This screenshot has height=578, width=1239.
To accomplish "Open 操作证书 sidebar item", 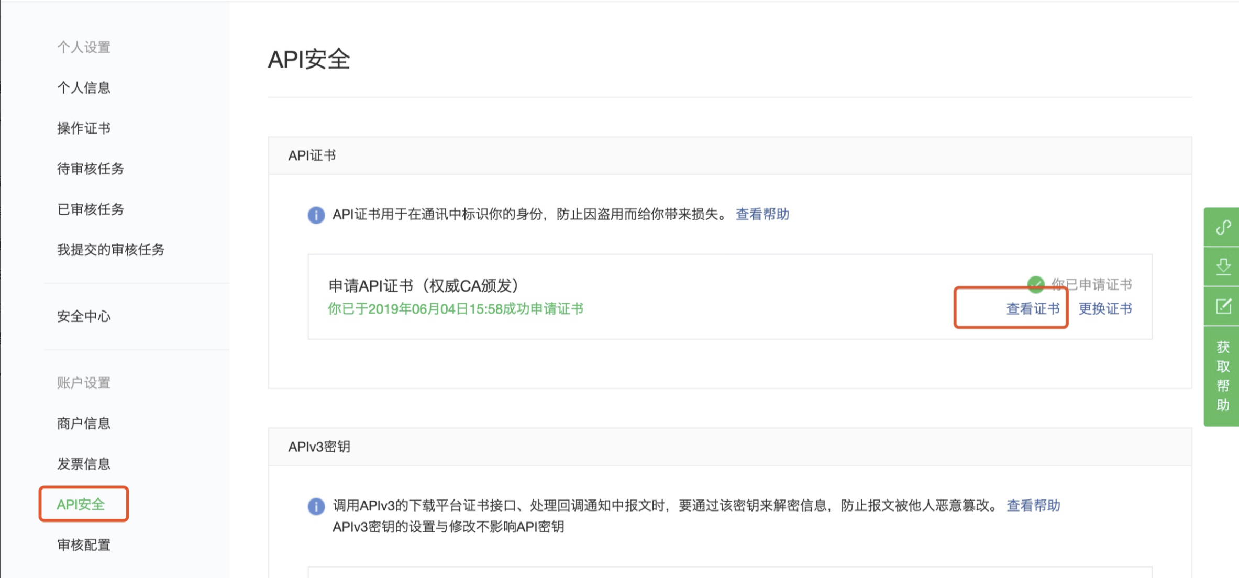I will click(84, 128).
